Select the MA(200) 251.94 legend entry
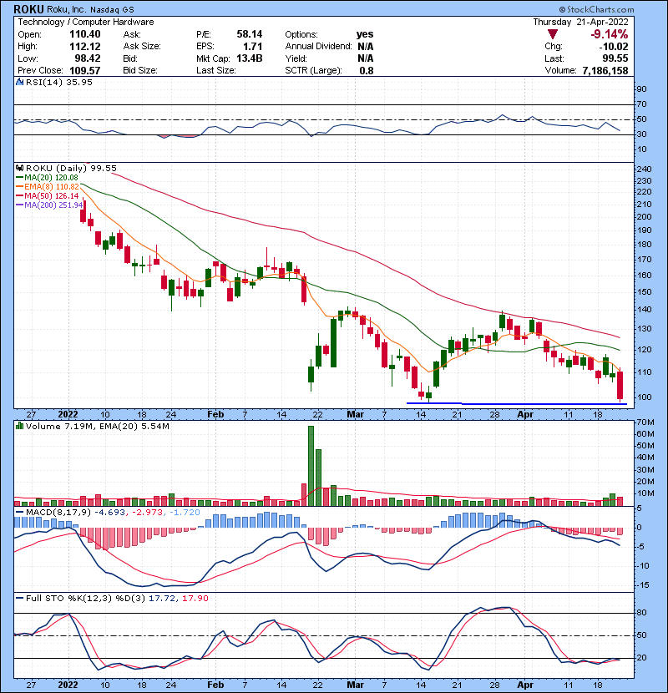The image size is (668, 693). coord(49,205)
